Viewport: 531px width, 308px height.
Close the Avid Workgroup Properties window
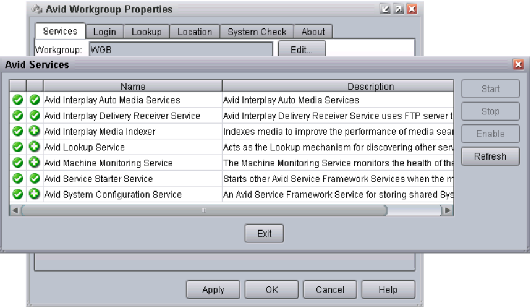point(412,9)
